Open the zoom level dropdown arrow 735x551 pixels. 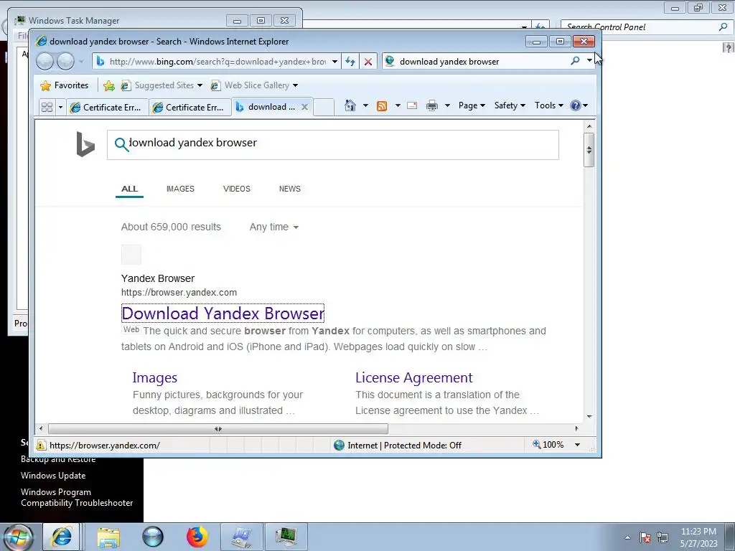tap(578, 445)
